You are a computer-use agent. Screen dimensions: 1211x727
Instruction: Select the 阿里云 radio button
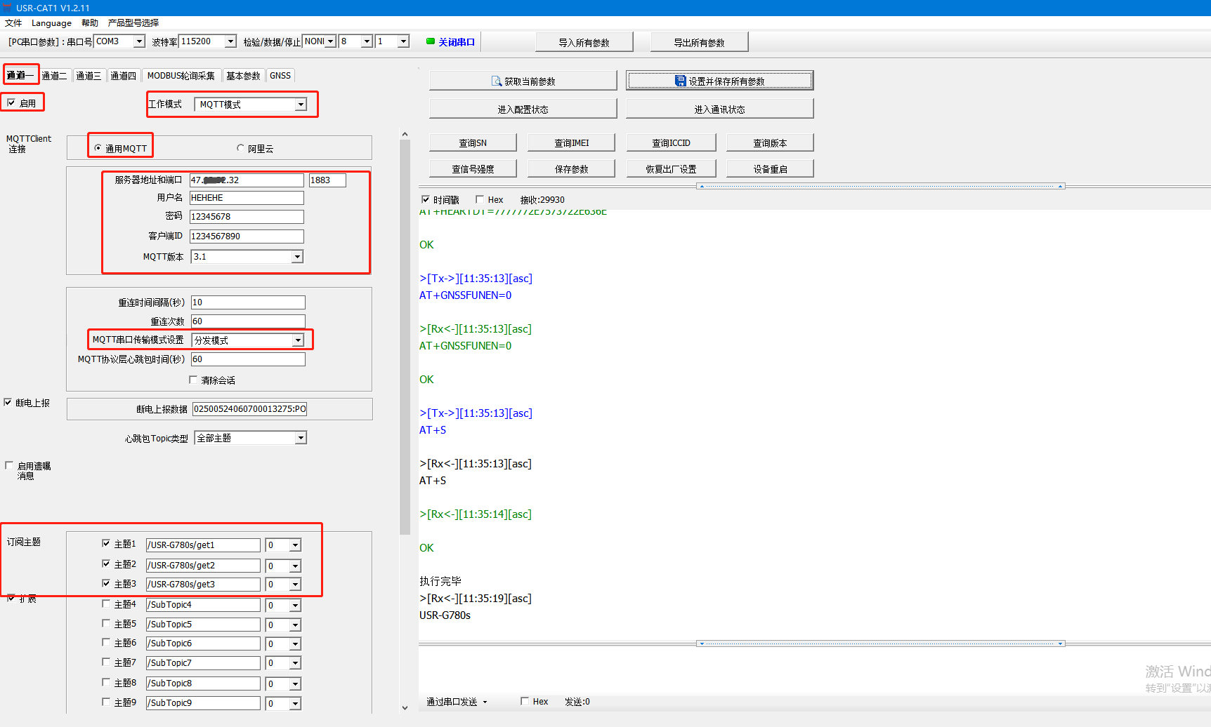click(240, 148)
